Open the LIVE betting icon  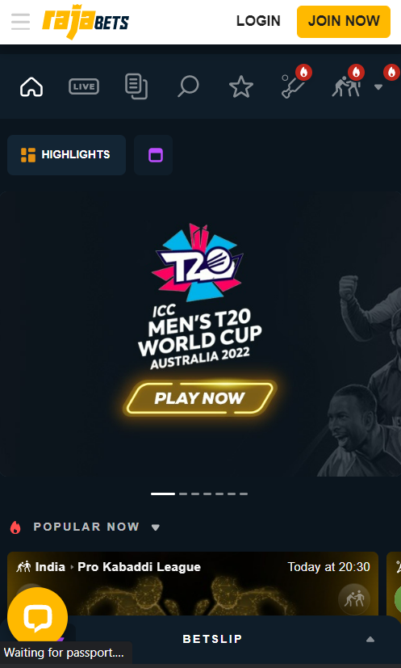pos(84,87)
